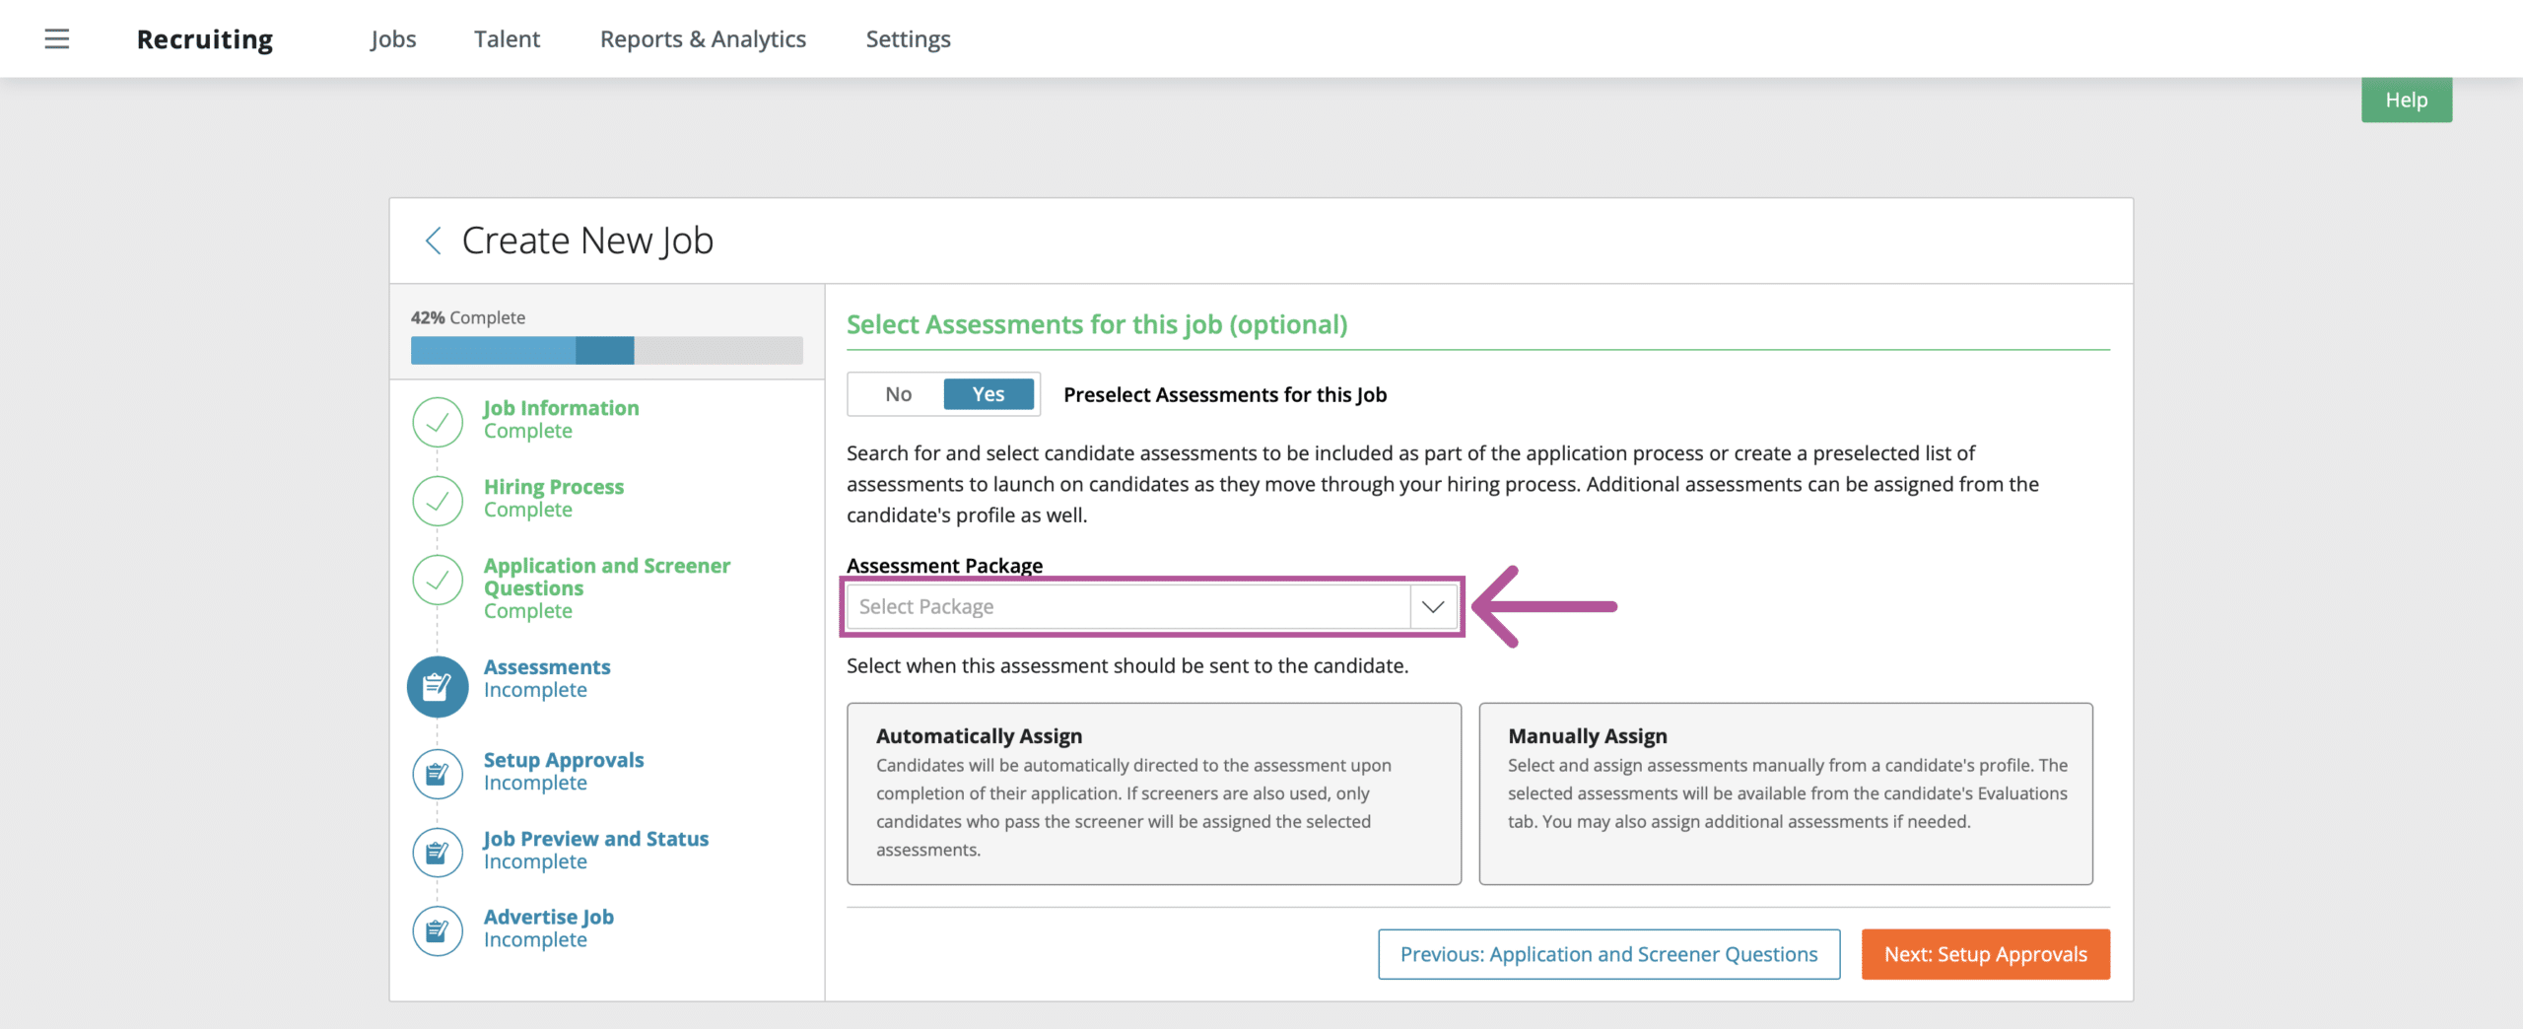Click the Application and Screener Questions step icon
Viewport: 2523px width, 1029px height.
point(438,580)
